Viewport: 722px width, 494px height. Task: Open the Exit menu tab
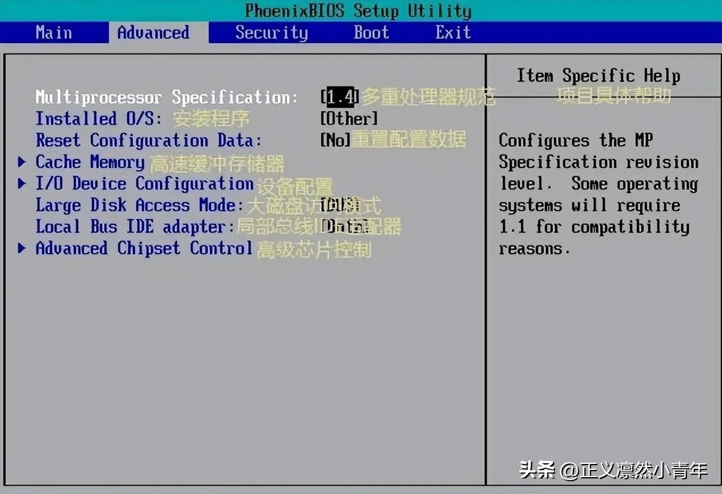(x=453, y=32)
